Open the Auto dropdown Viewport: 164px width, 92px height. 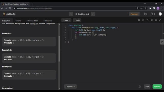77,20
